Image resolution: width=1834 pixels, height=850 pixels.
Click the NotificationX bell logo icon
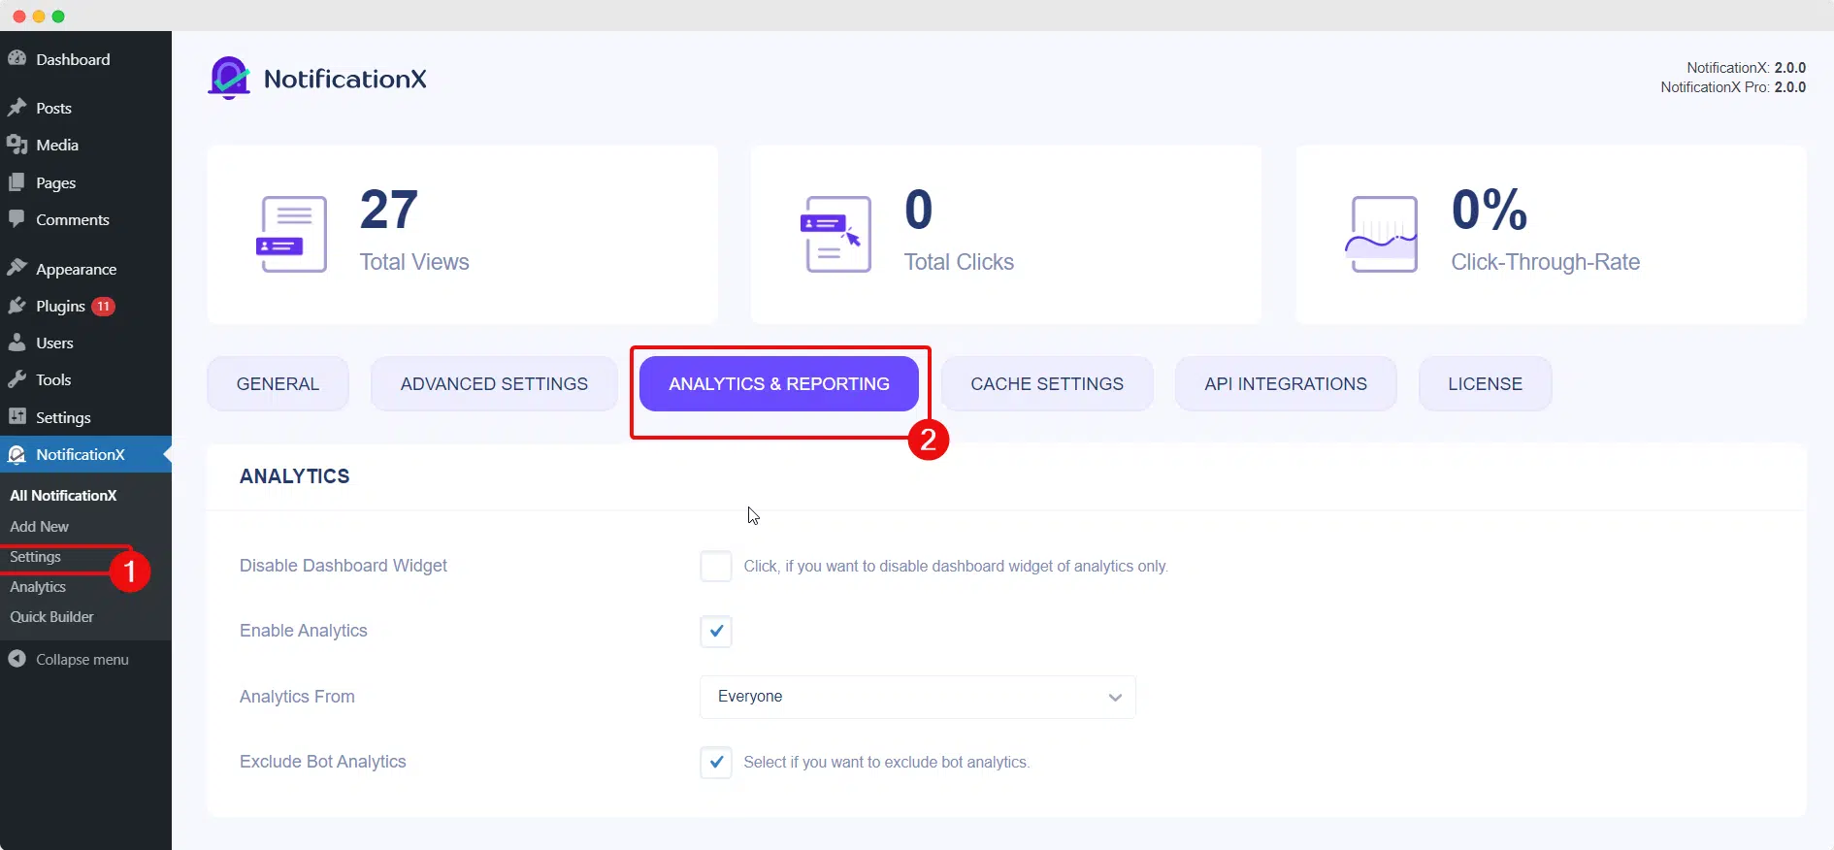230,79
